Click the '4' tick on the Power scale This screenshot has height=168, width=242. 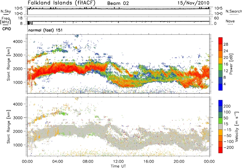coord(224,84)
